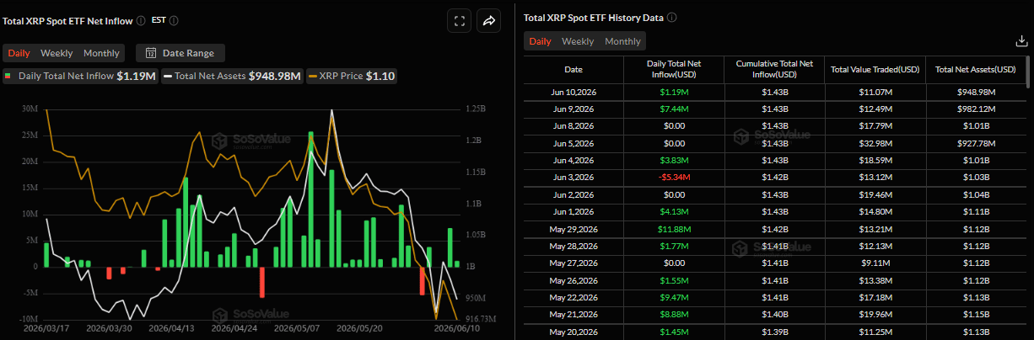Click Daily Total Net Inflow(USD) column header

click(x=674, y=70)
